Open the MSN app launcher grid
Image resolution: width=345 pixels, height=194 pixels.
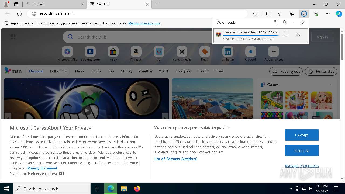(13, 37)
